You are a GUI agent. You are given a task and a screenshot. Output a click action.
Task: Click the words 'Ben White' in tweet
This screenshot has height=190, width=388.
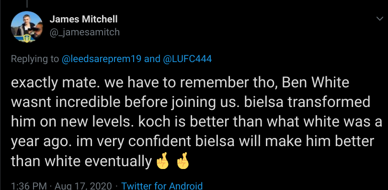point(315,83)
